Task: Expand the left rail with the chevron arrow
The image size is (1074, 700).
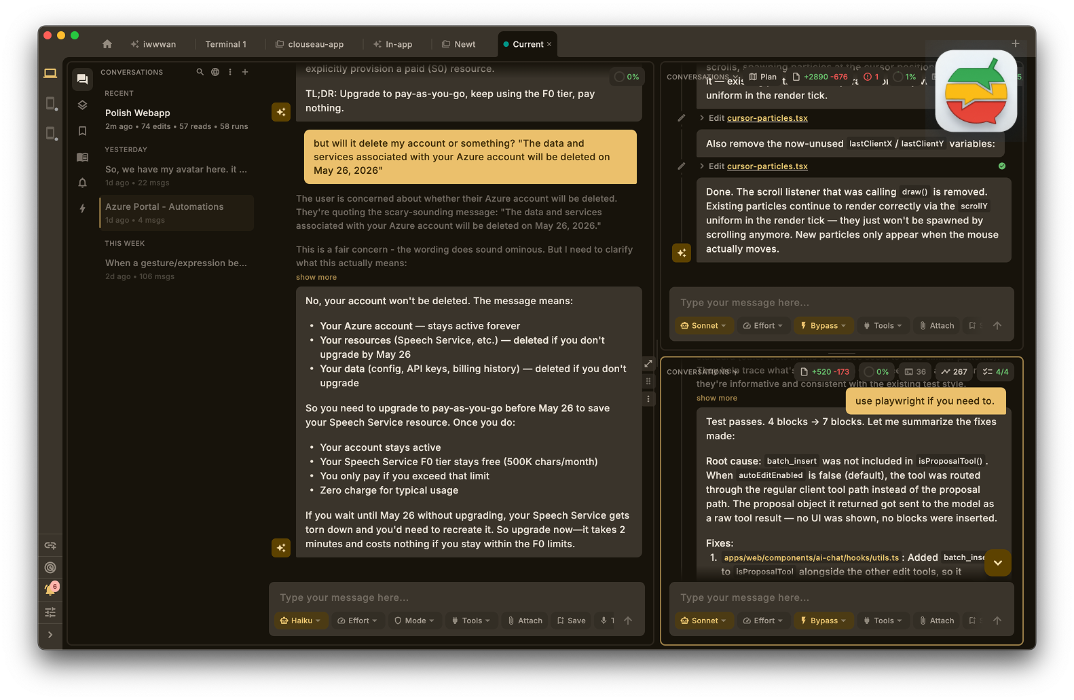Action: [50, 635]
